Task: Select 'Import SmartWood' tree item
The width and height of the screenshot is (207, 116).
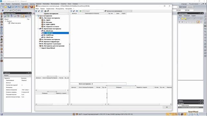Action: pos(48,48)
